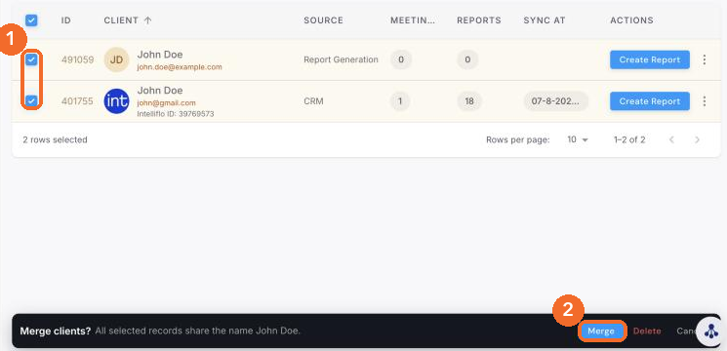Open the Intelliflo 'int' avatar icon

click(x=116, y=101)
